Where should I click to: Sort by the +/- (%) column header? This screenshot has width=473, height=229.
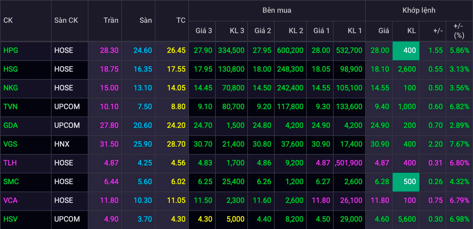pyautogui.click(x=459, y=31)
